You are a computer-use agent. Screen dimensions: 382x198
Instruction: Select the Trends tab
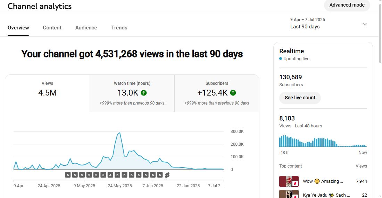tap(119, 28)
